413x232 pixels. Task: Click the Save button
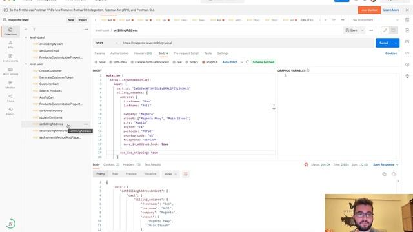[351, 30]
